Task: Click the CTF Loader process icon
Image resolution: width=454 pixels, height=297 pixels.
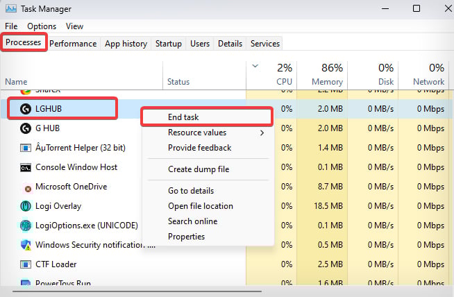Action: pos(26,264)
